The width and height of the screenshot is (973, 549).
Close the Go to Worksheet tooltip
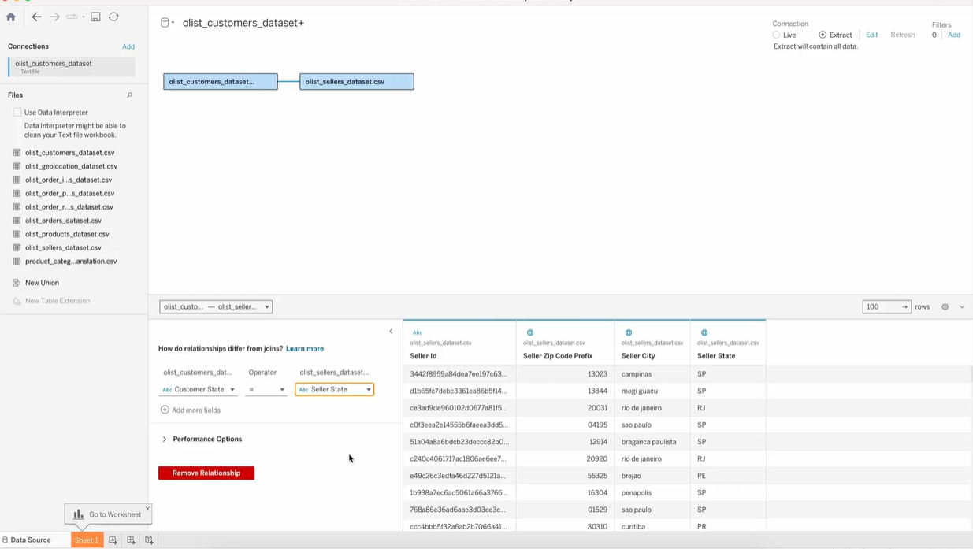[x=147, y=509]
